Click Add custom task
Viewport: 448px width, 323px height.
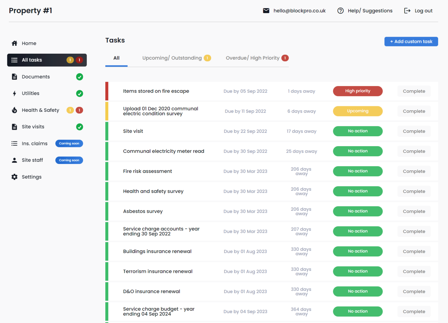411,41
